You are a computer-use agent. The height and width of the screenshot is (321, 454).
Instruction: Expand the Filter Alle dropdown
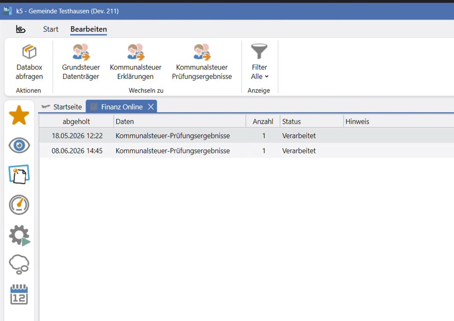point(259,62)
